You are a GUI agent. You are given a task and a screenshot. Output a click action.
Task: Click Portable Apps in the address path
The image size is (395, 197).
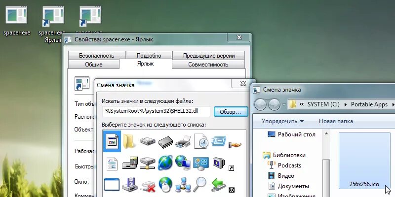[x=369, y=104]
